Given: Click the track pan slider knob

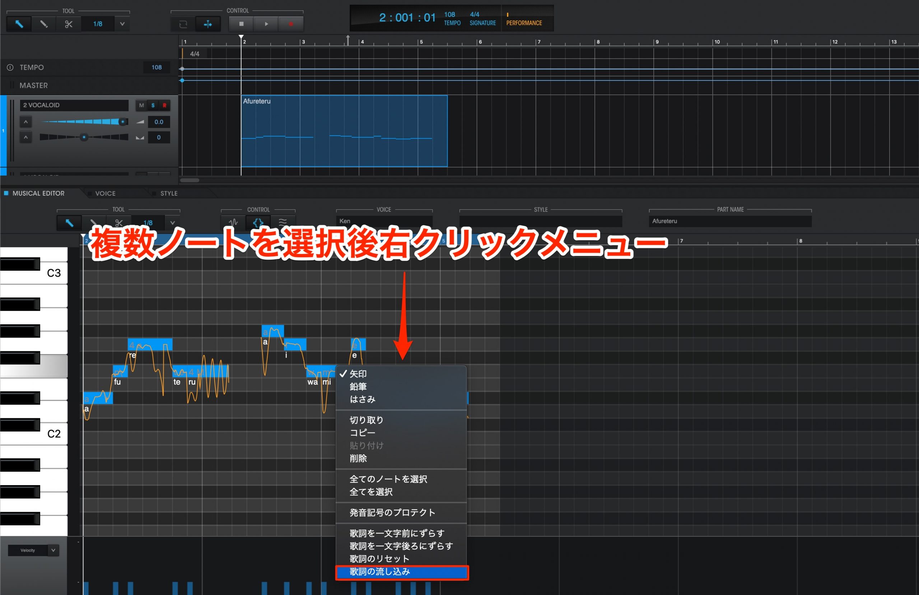Looking at the screenshot, I should click(x=84, y=137).
